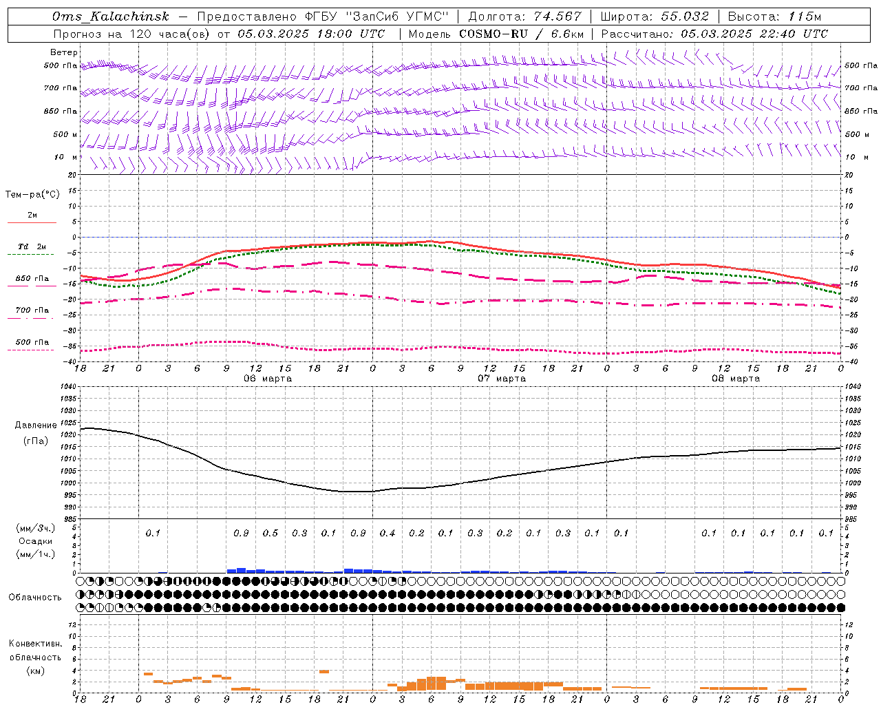Click the Конвективн. label text
The height and width of the screenshot is (705, 881).
tap(35, 644)
